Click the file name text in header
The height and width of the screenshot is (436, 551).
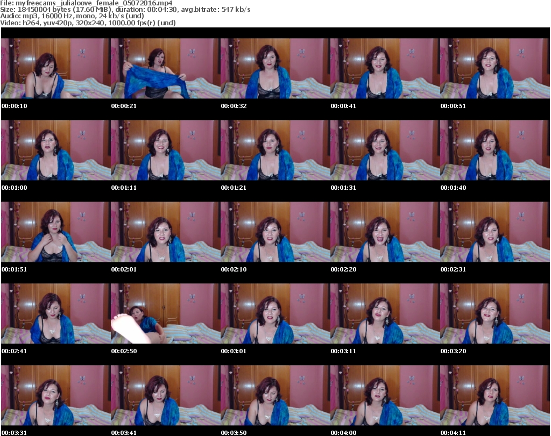(x=86, y=3)
